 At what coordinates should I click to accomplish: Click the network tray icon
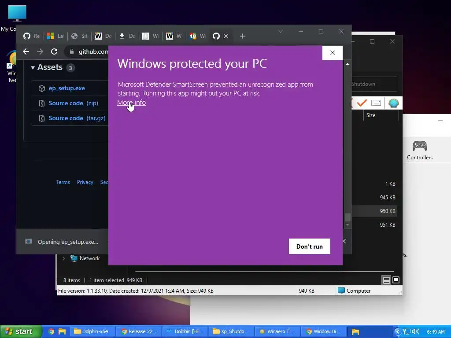pyautogui.click(x=407, y=331)
